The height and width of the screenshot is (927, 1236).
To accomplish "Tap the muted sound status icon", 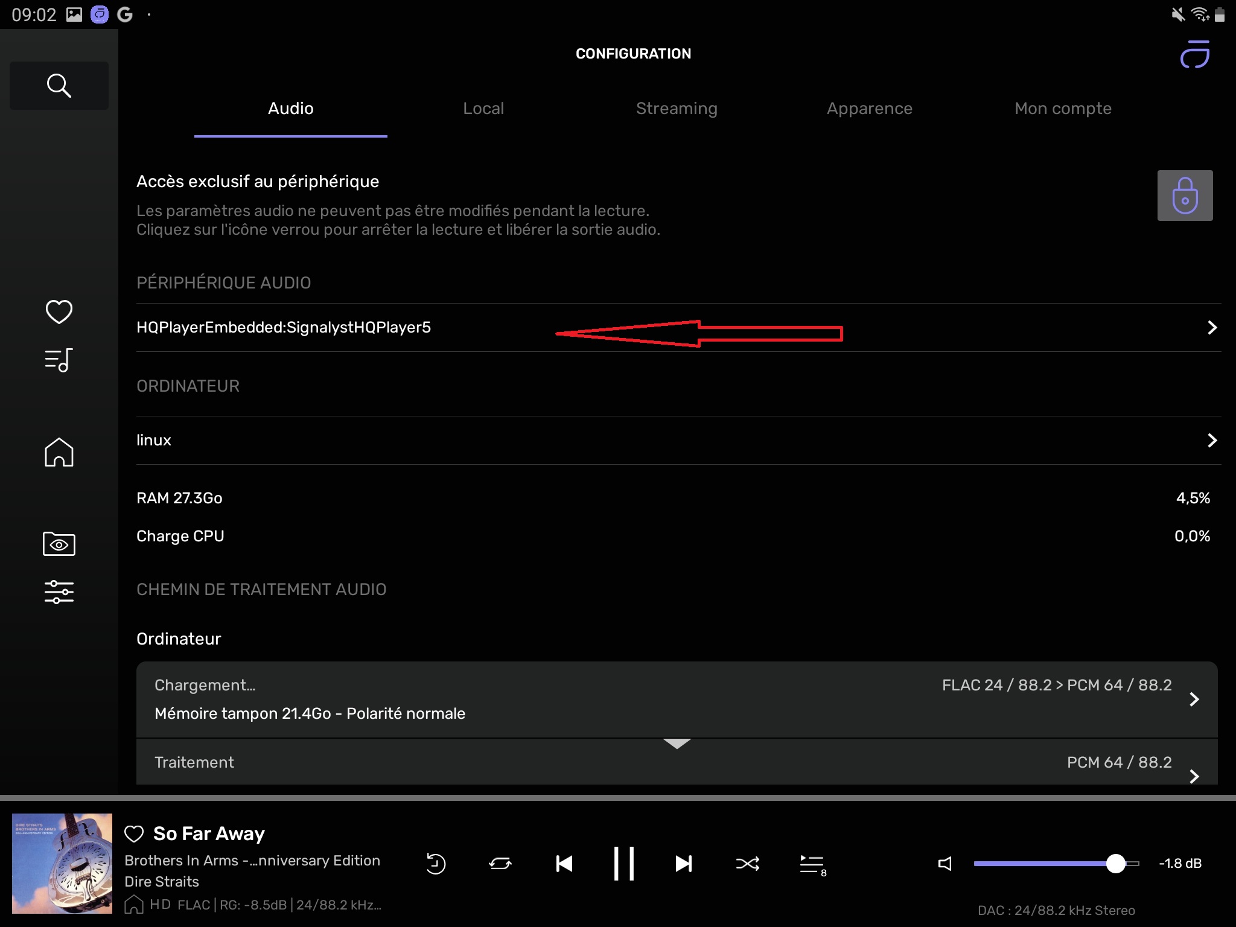I will pyautogui.click(x=1178, y=14).
